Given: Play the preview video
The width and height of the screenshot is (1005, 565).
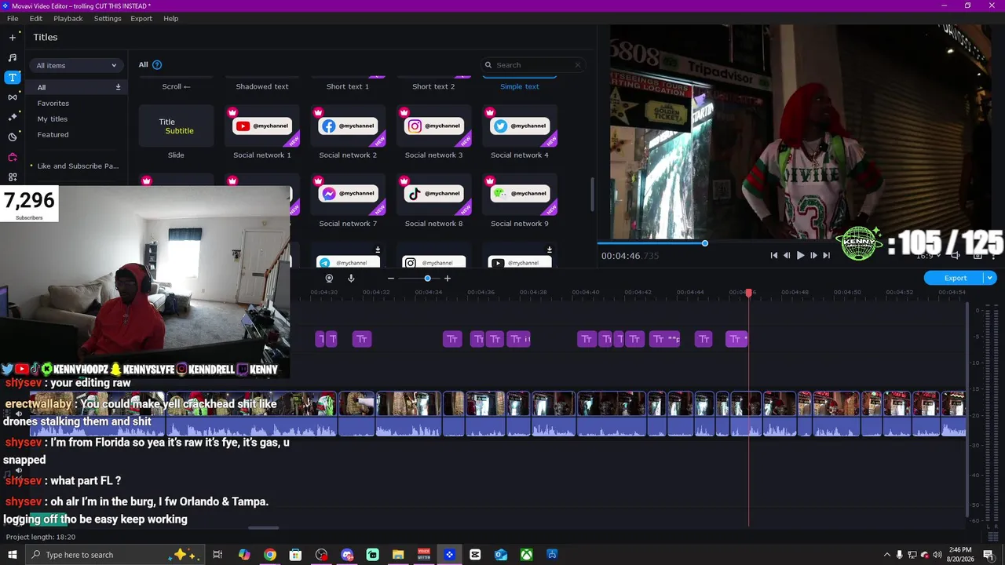Looking at the screenshot, I should 800,255.
